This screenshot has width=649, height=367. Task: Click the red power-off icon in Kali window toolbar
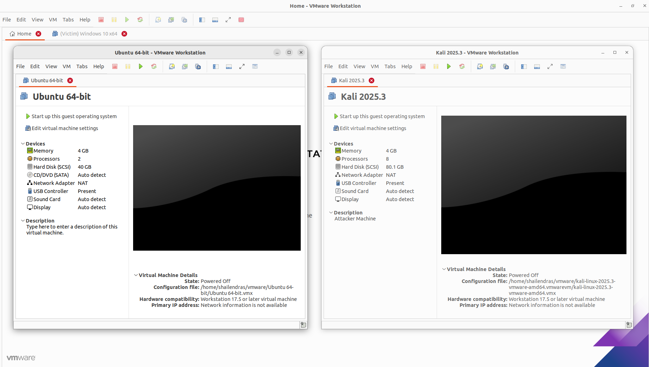(x=423, y=66)
